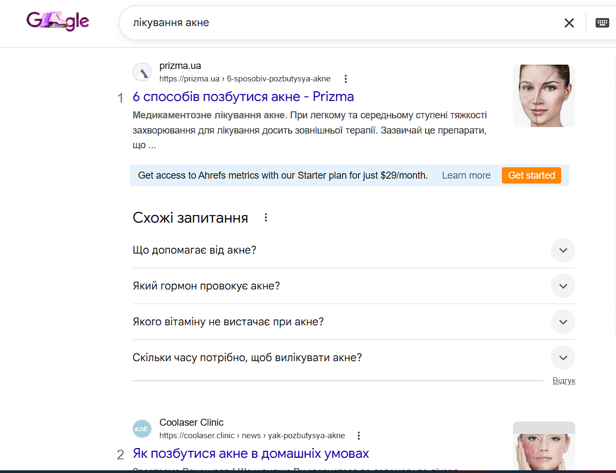
Task: Expand question Який гормон провокує акне?
Action: tap(563, 286)
